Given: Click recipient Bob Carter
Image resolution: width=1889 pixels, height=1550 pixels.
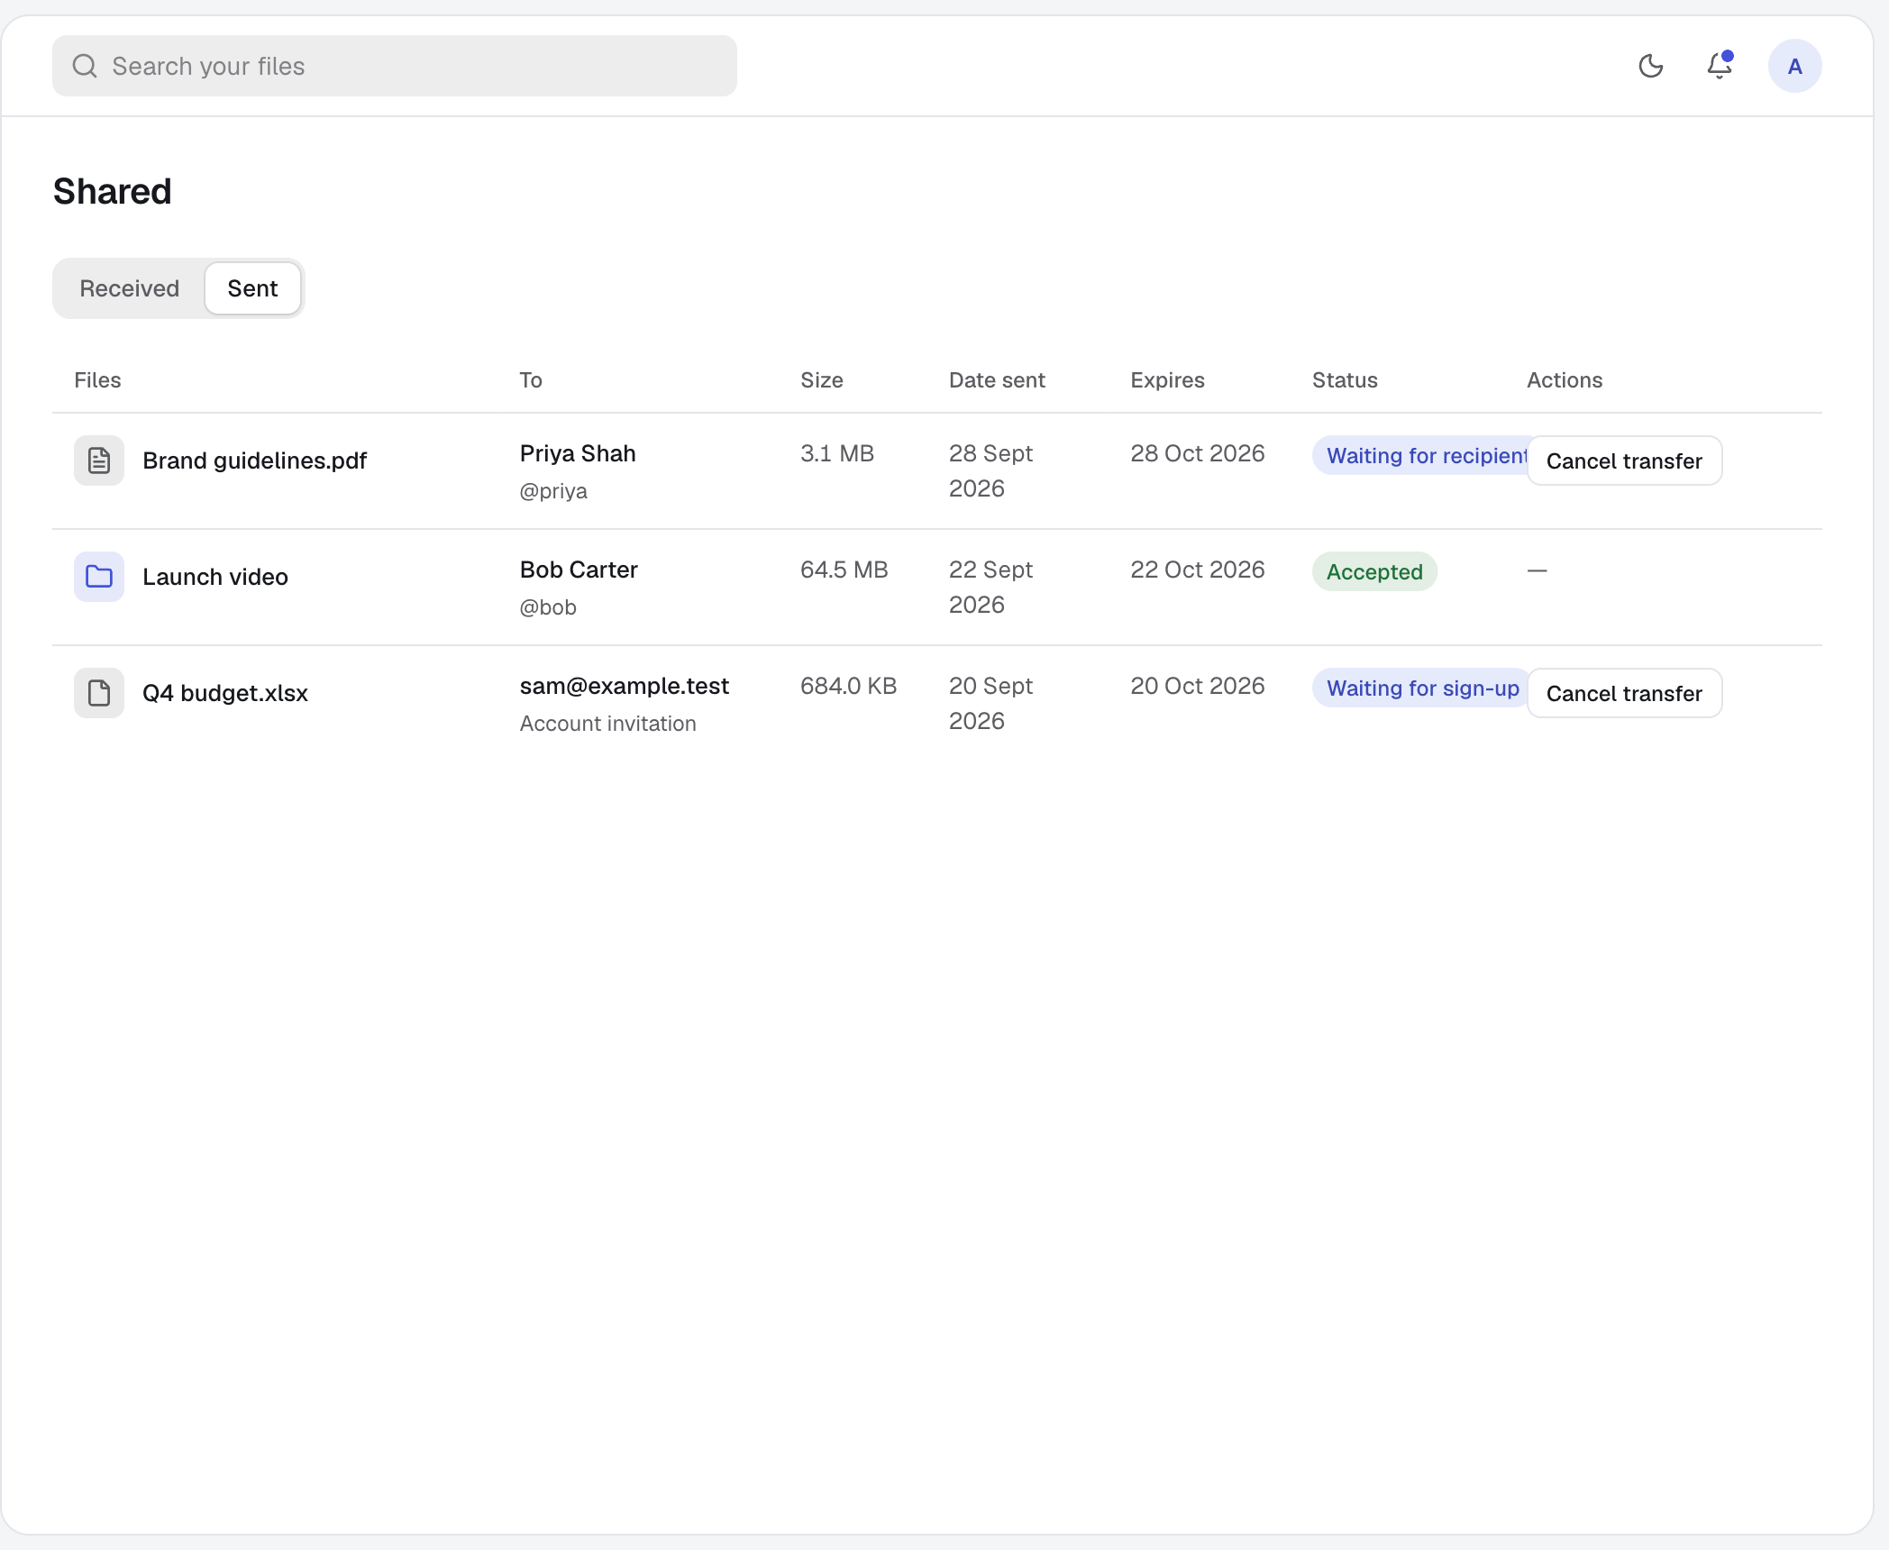Looking at the screenshot, I should pos(579,570).
